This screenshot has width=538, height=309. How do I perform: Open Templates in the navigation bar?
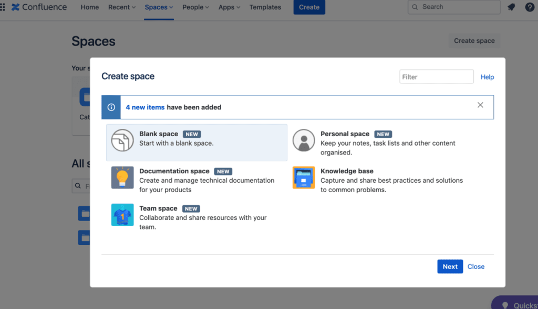(265, 7)
